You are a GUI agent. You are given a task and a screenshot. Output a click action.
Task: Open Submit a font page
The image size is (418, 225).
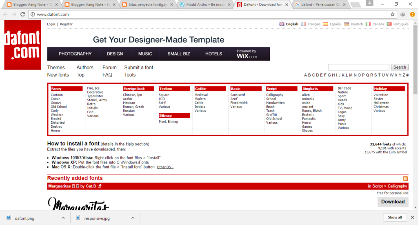(x=139, y=68)
